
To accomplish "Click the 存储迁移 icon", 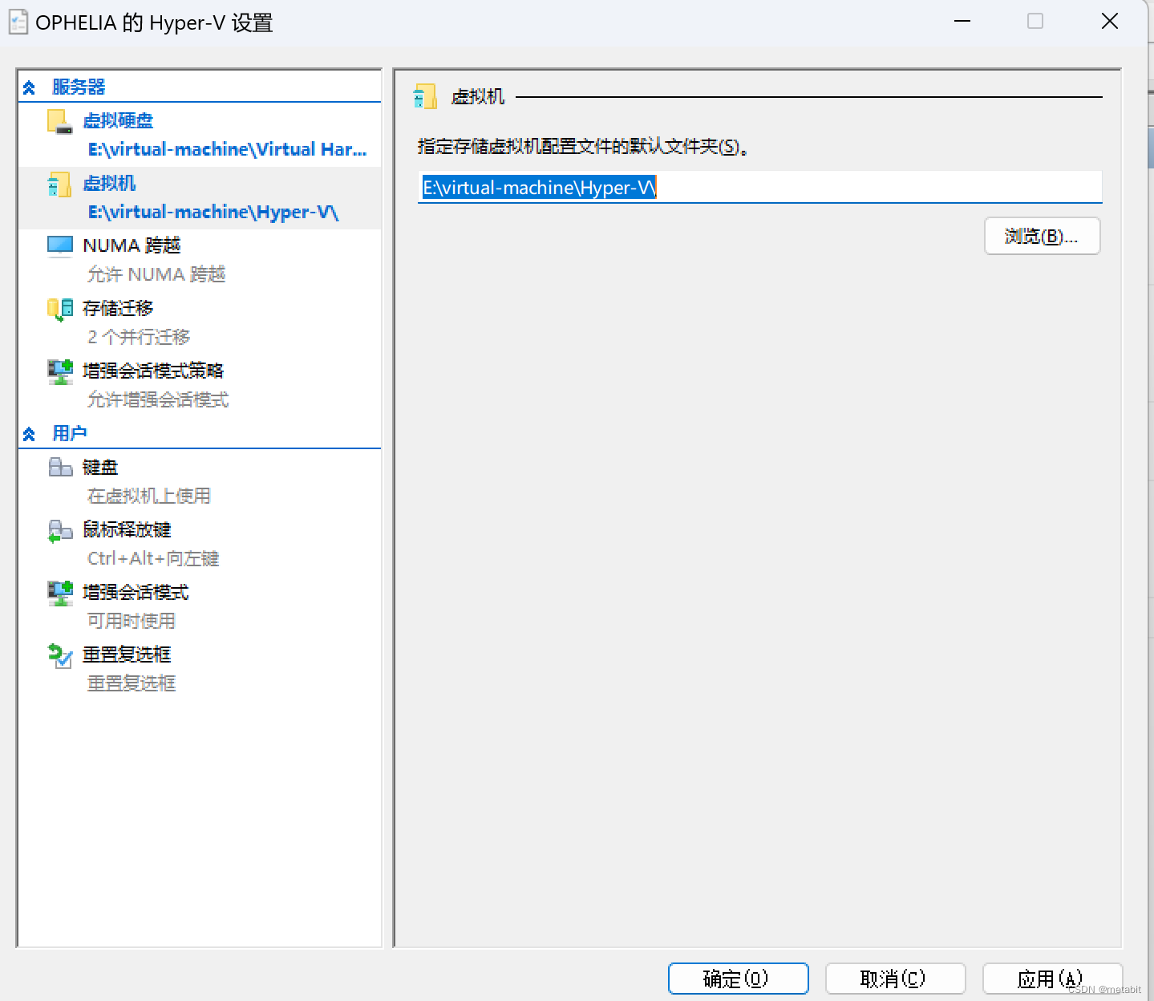I will (x=60, y=309).
